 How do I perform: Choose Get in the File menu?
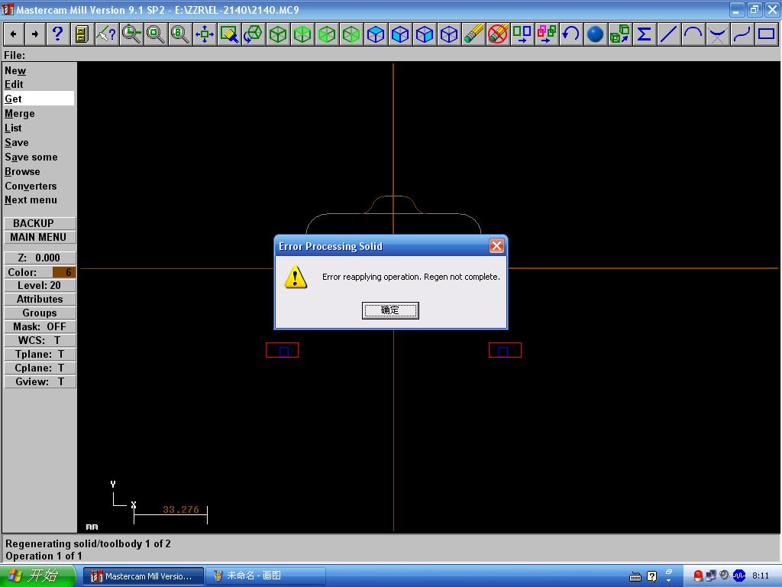(38, 99)
